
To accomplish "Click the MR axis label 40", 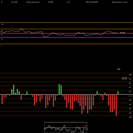I will click(130, 88).
